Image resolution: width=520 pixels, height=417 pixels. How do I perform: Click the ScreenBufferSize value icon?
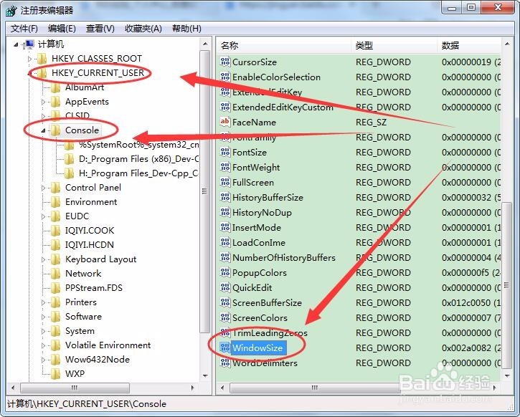(225, 303)
